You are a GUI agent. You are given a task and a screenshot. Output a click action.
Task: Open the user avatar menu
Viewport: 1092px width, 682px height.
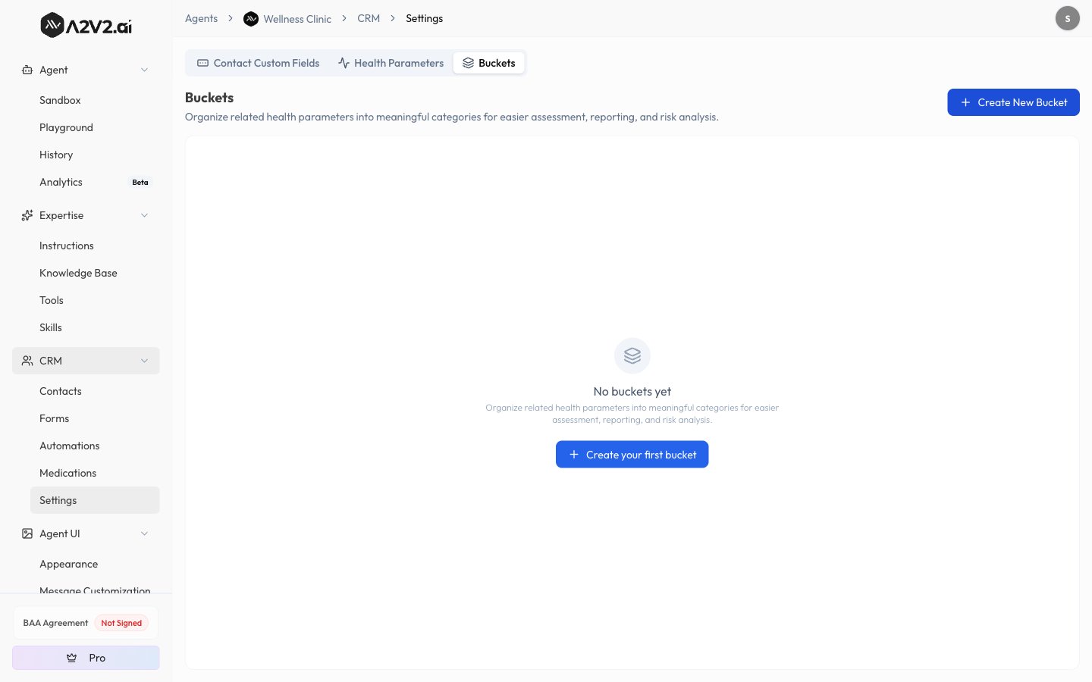[1068, 18]
